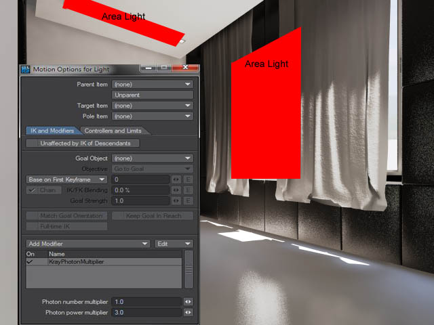Viewport: 434px width, 325px height.
Task: Click the Photon power multiplier value field
Action: 146,313
